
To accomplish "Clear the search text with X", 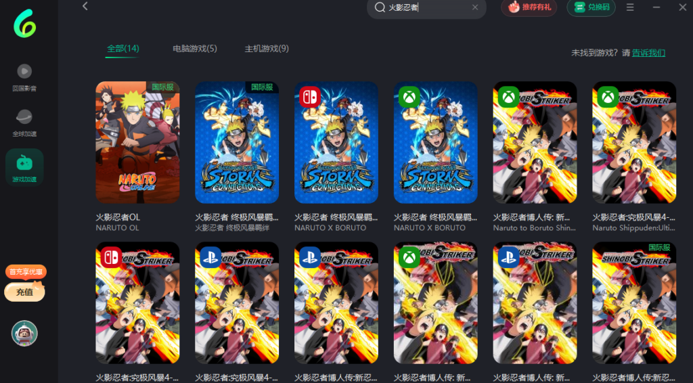I will (474, 7).
